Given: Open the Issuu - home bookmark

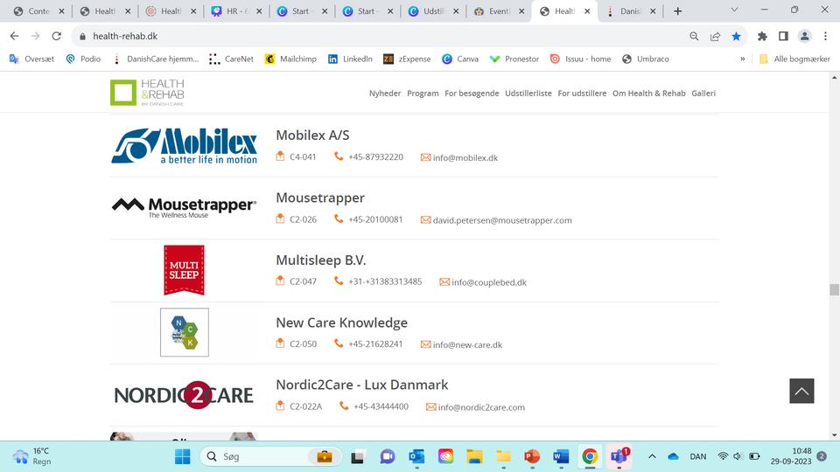Looking at the screenshot, I should (580, 59).
